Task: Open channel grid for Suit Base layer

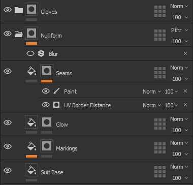Action: pyautogui.click(x=160, y=172)
